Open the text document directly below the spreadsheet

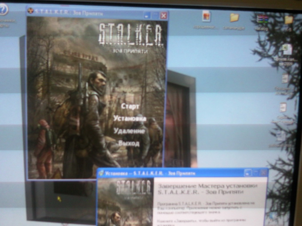(285, 79)
